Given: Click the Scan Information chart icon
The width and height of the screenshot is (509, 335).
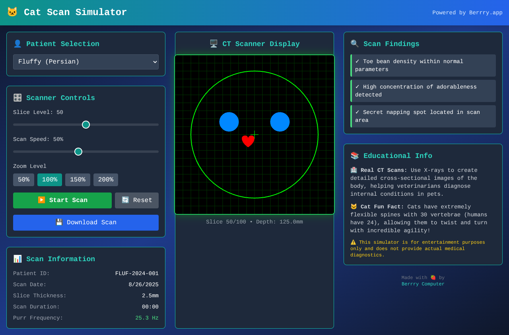Looking at the screenshot, I should point(17,259).
